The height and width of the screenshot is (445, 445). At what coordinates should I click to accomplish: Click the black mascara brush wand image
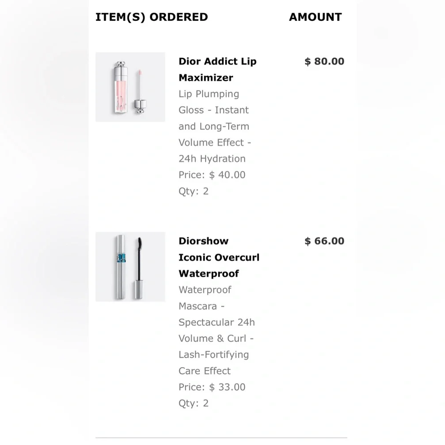pos(139,267)
